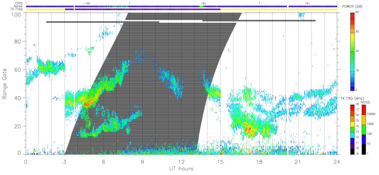Click the TX FRQ (MHz) legend title
This screenshot has width=379, height=175.
(x=352, y=98)
